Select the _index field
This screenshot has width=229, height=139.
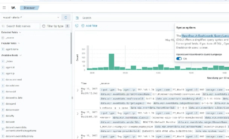[9, 61]
